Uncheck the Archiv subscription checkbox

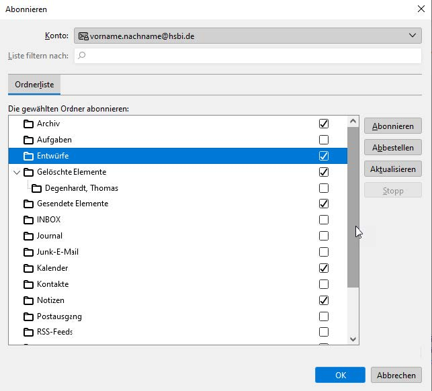[324, 124]
